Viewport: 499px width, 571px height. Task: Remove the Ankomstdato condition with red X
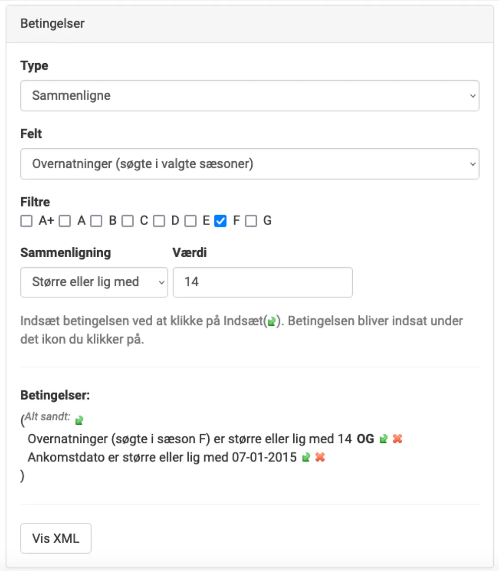(x=320, y=457)
